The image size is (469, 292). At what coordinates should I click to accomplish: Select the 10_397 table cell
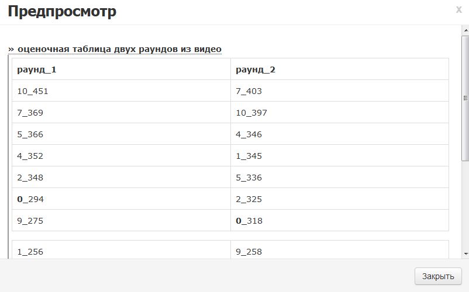pyautogui.click(x=339, y=113)
